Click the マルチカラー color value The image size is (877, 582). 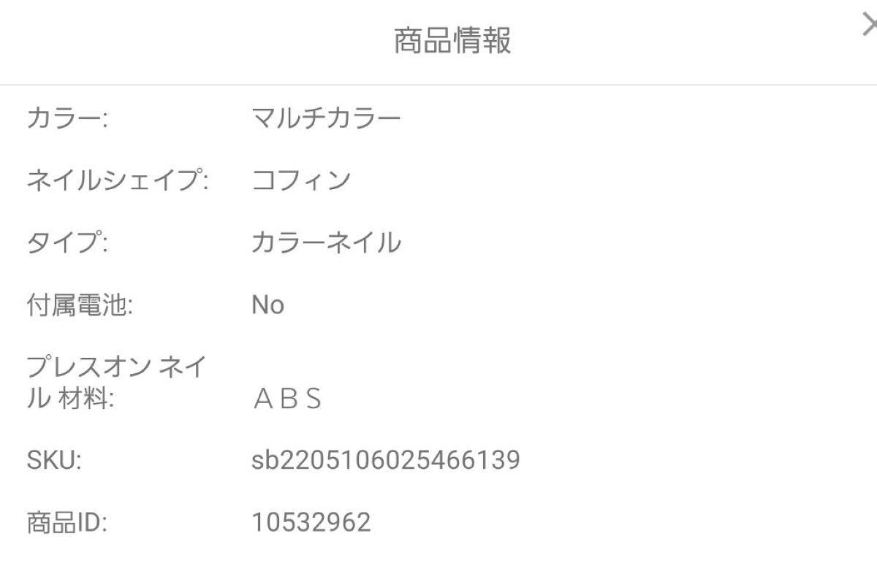(327, 115)
